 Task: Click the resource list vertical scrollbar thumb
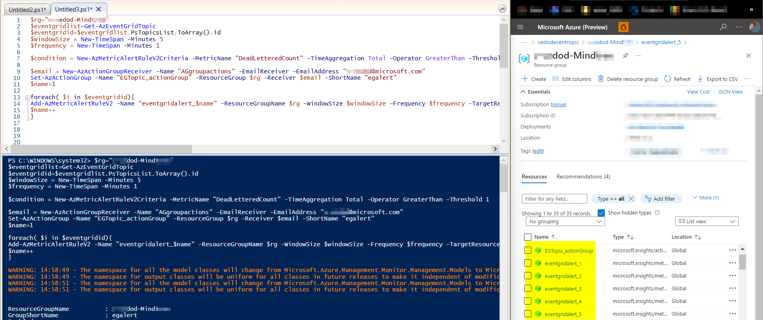click(742, 262)
